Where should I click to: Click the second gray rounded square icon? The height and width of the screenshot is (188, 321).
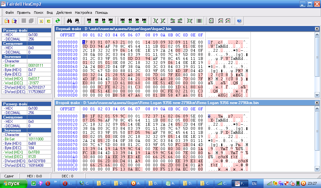[31, 21]
